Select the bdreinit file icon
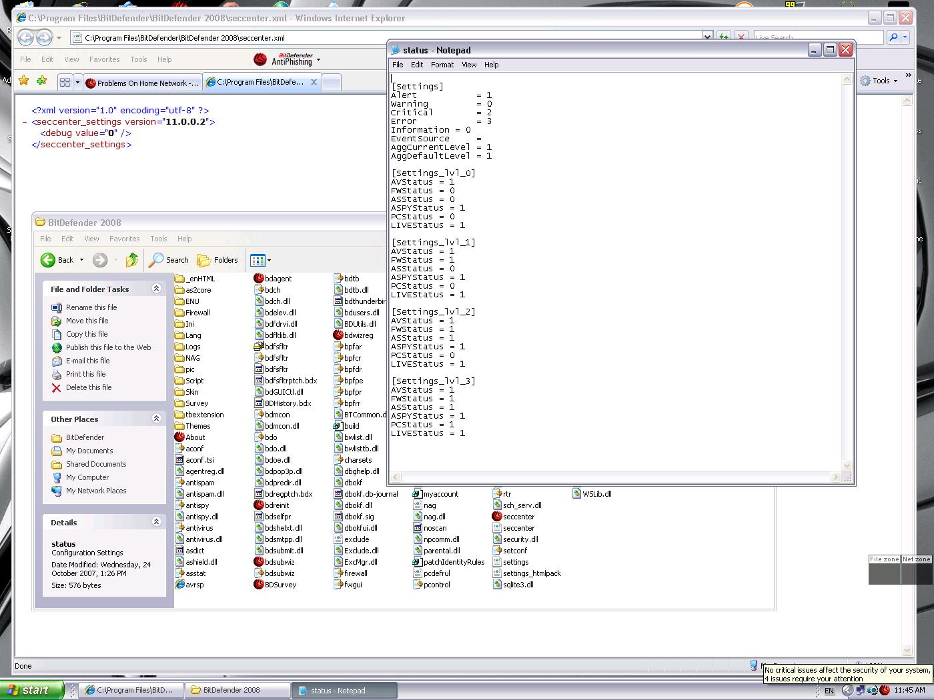This screenshot has height=700, width=934. pos(259,505)
